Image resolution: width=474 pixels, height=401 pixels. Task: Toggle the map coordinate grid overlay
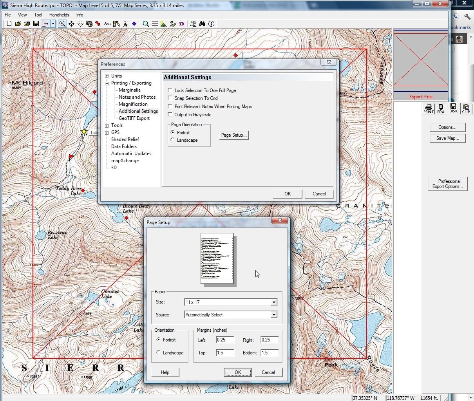[154, 23]
